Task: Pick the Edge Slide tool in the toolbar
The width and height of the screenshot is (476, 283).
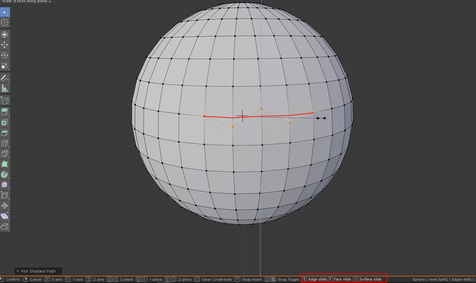Action: (5, 195)
